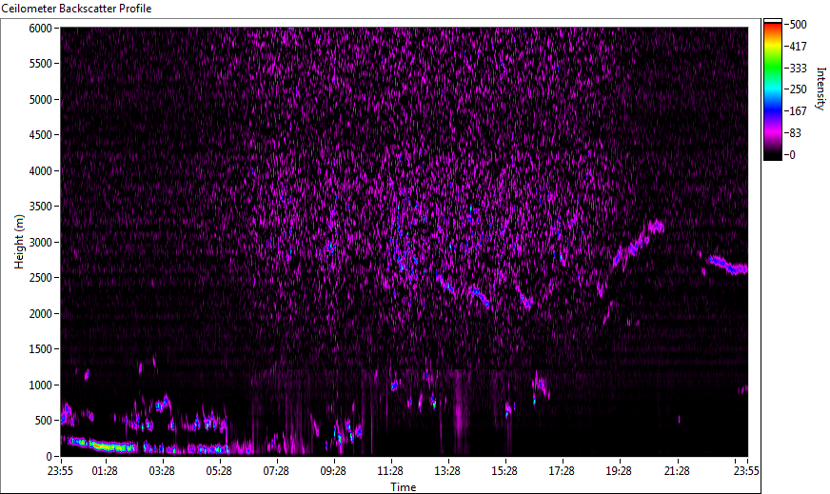Click the 3500 height axis value

pos(40,207)
